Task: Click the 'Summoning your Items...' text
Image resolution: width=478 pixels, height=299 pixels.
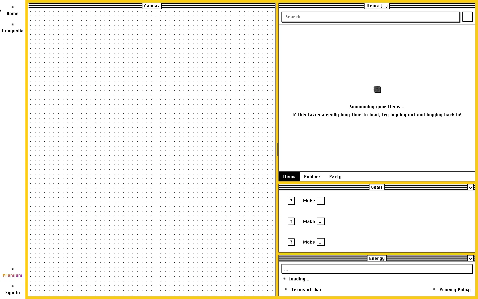Action: click(x=377, y=107)
